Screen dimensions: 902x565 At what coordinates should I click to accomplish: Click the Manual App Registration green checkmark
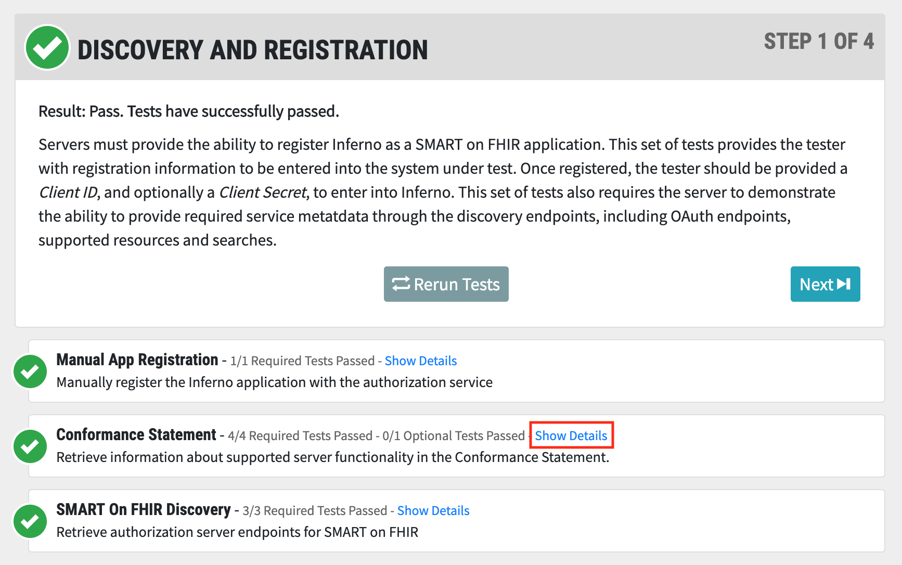pos(30,371)
